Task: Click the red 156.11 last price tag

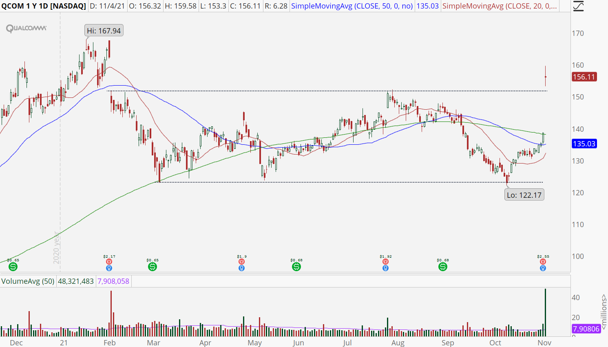Action: point(584,77)
